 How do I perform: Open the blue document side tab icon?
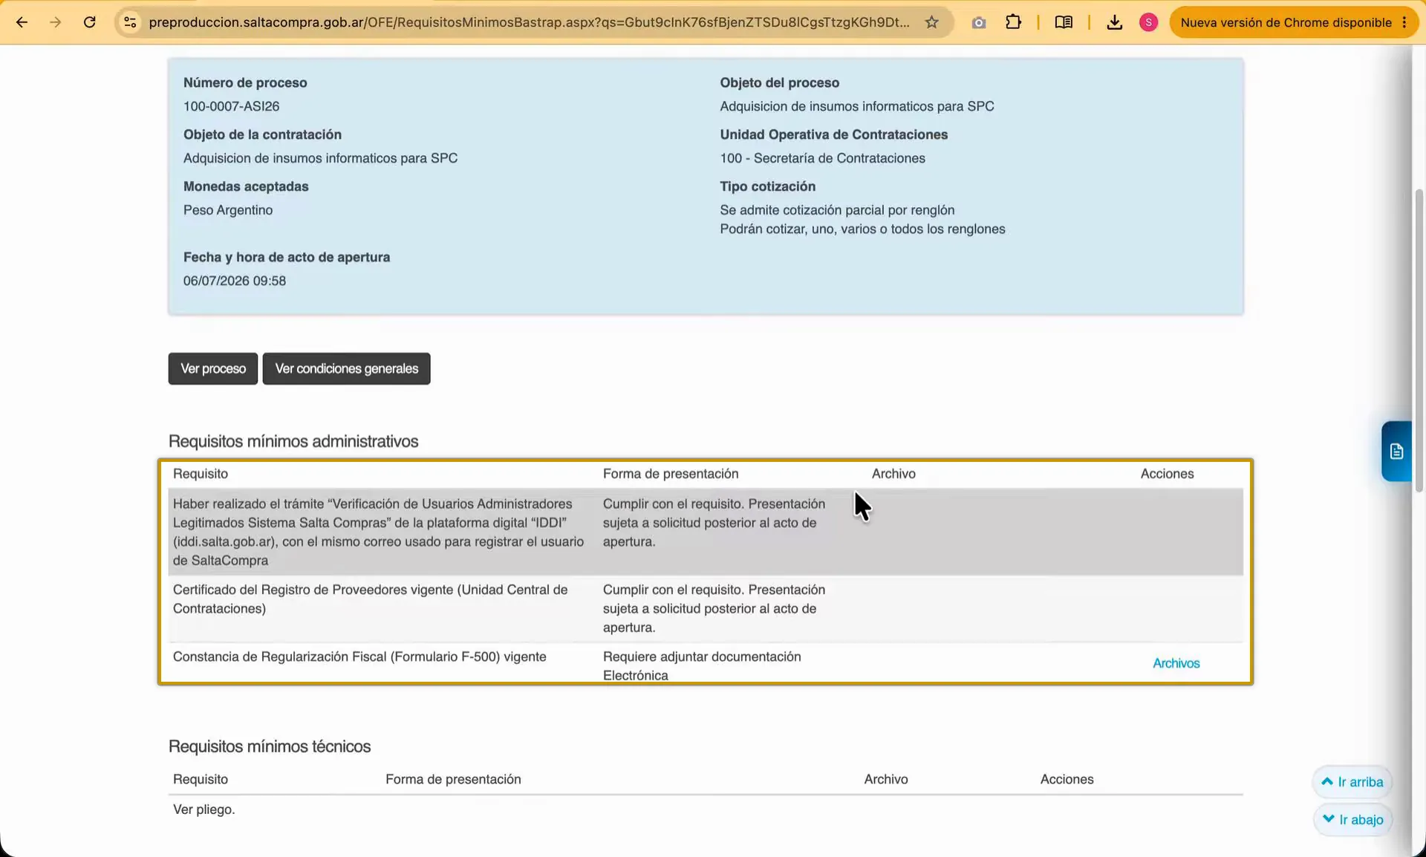(x=1396, y=452)
